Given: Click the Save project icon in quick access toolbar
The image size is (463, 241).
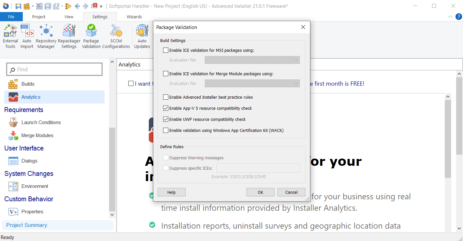Looking at the screenshot, I should (18, 6).
